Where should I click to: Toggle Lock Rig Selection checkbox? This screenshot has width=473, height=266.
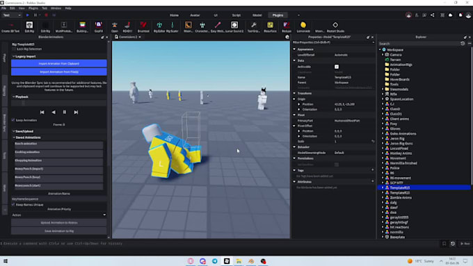click(x=14, y=49)
